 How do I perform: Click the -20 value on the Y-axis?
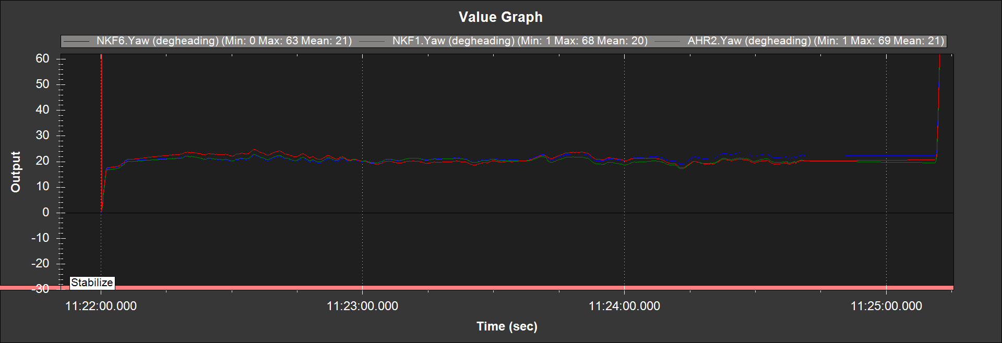tap(40, 263)
